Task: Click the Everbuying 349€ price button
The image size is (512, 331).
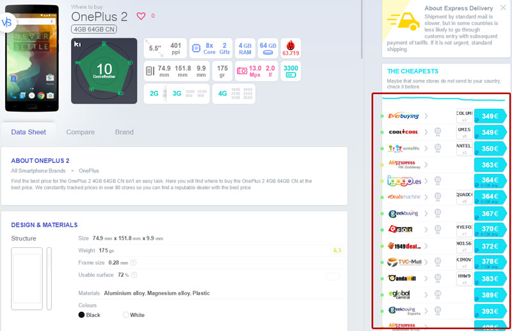Action: [490, 116]
